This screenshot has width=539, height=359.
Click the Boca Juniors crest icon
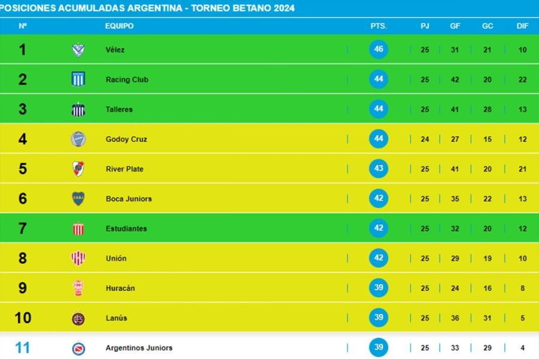click(x=78, y=199)
